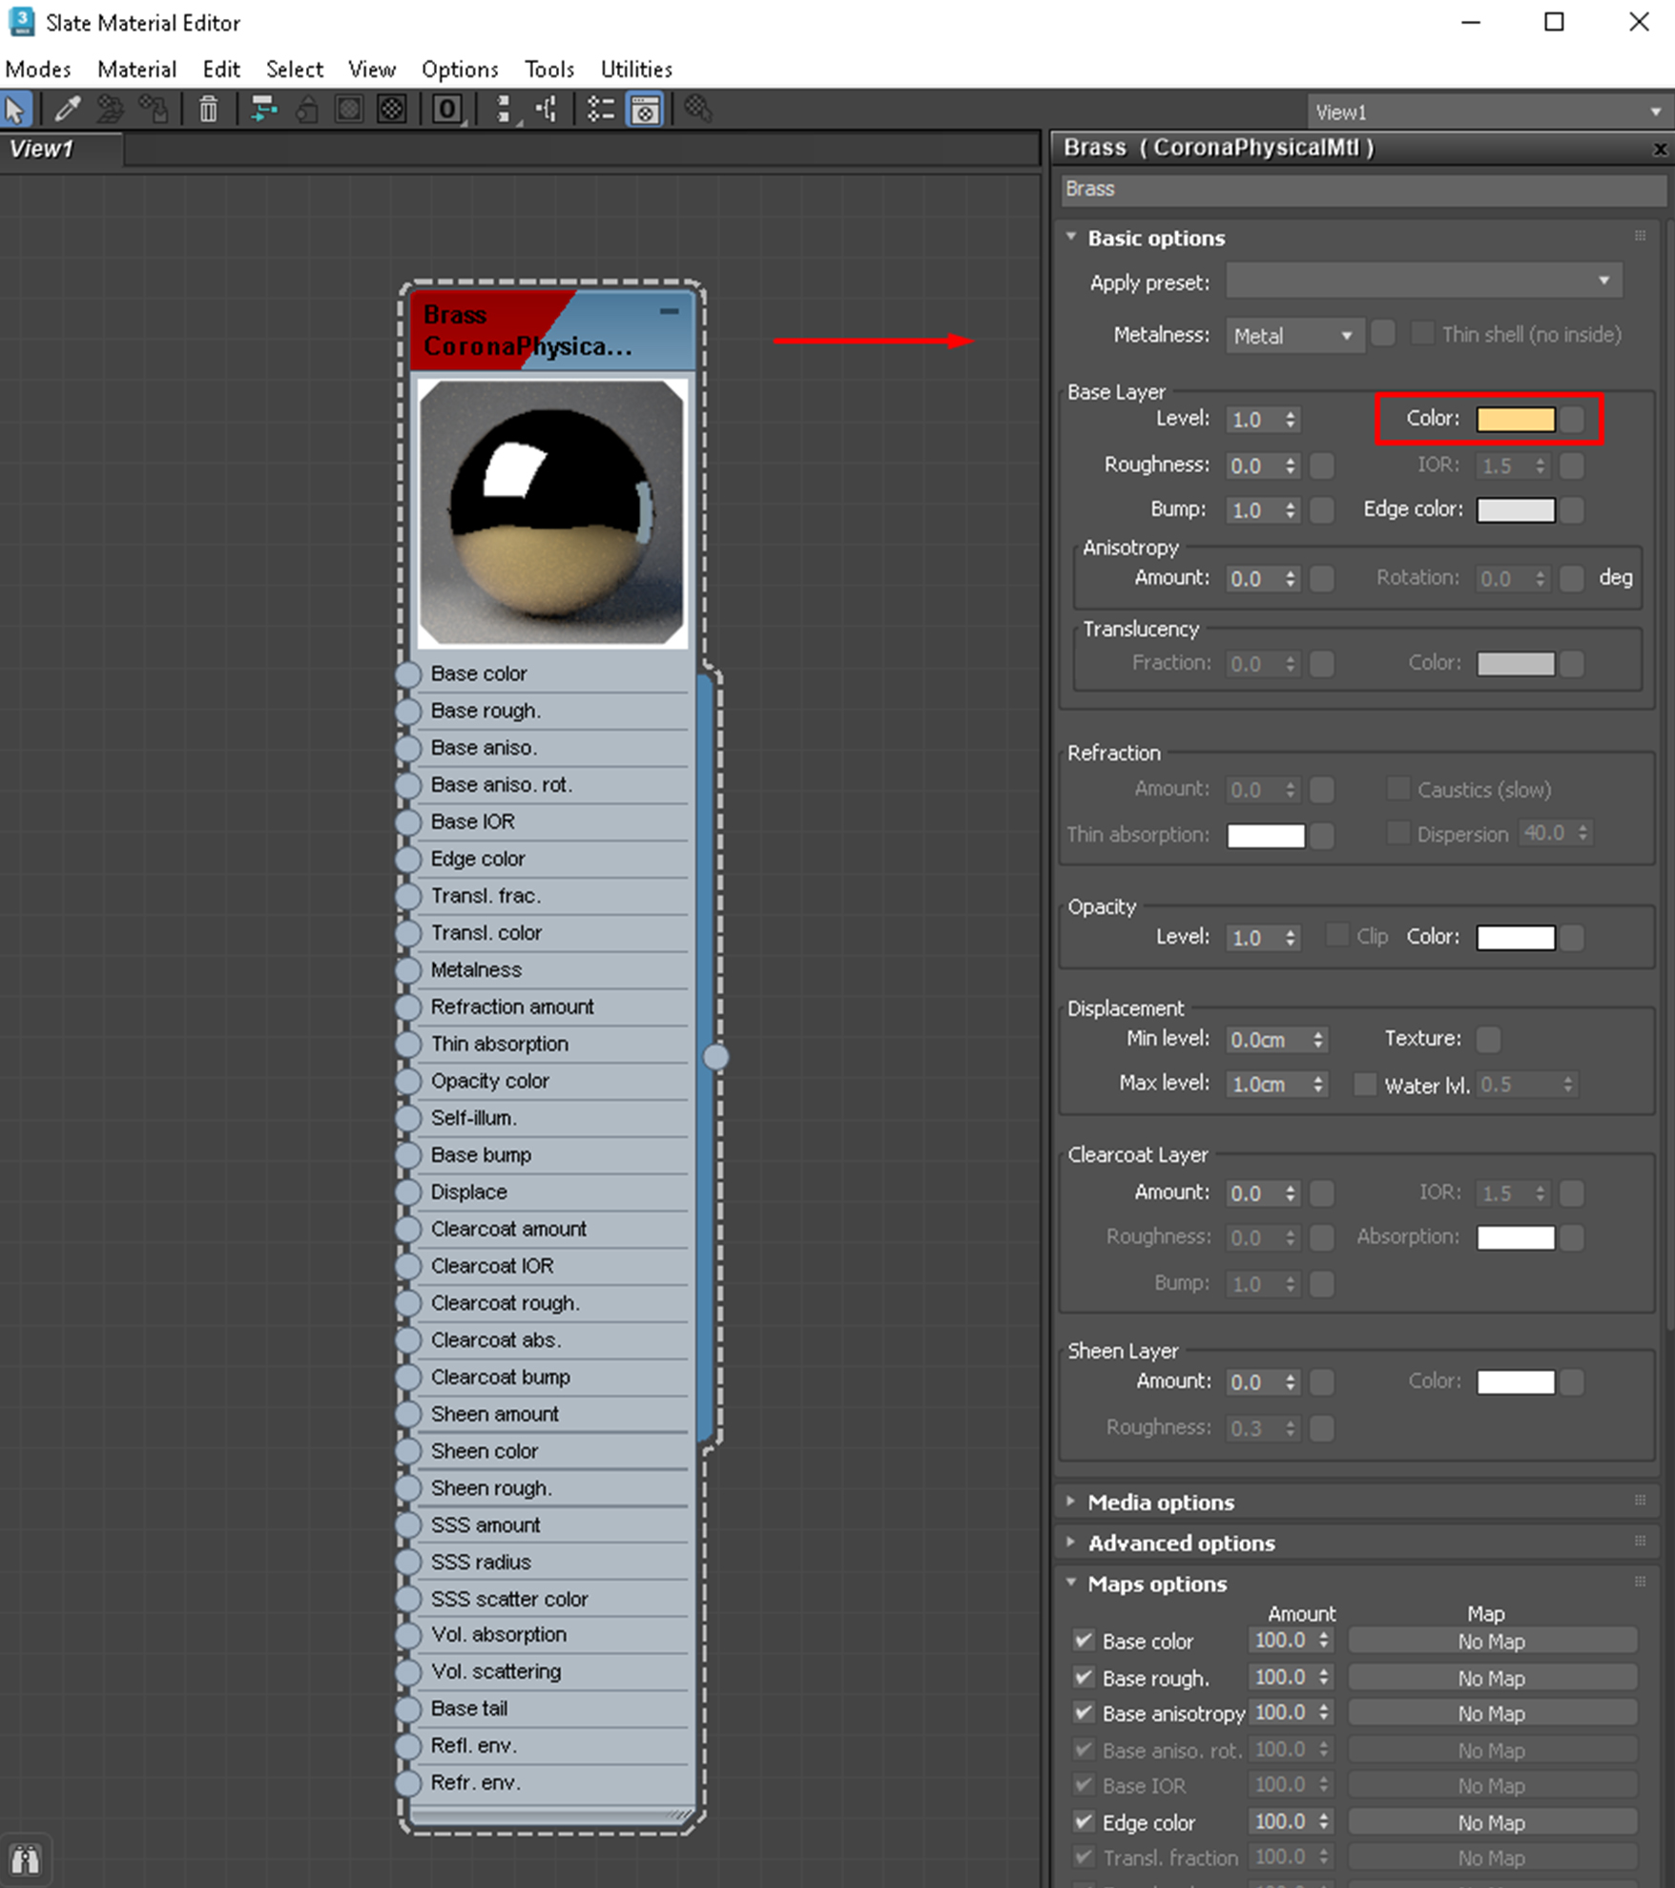Delete selected with trash can icon

point(208,110)
